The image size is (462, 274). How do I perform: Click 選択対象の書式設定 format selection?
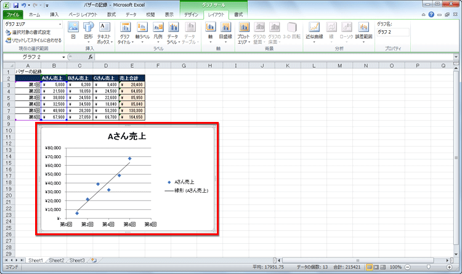[x=28, y=32]
